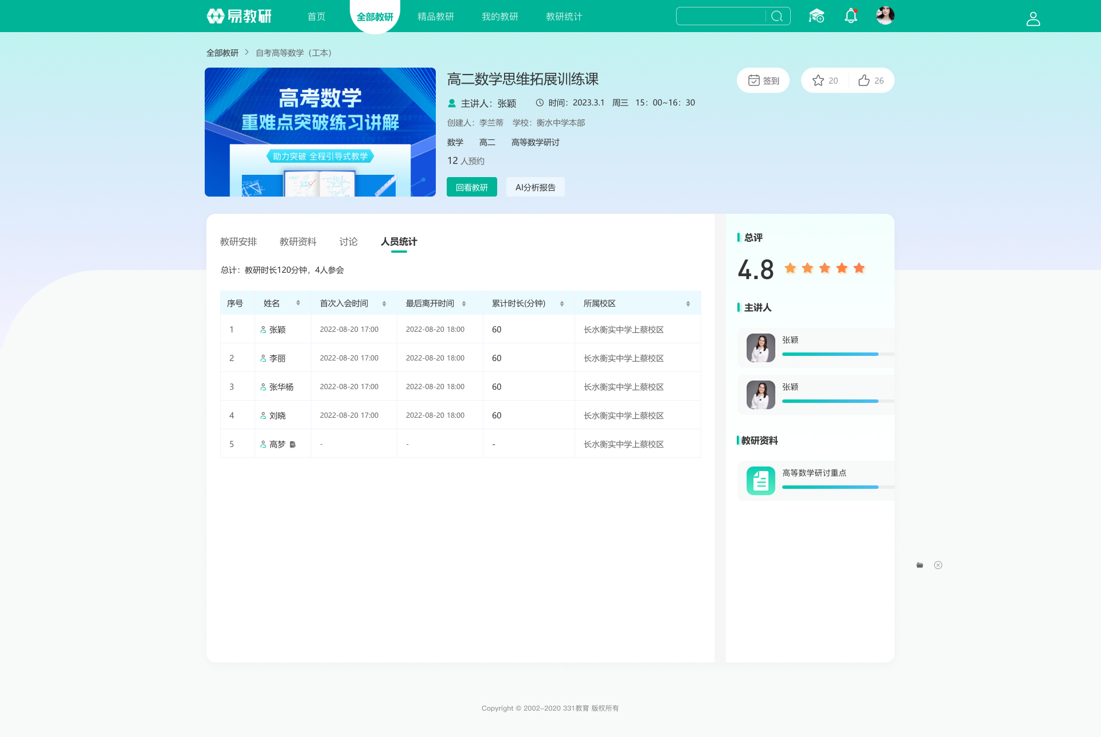Viewport: 1101px width, 737px height.
Task: Click second 张颖 presenter progress bar
Action: coord(838,401)
